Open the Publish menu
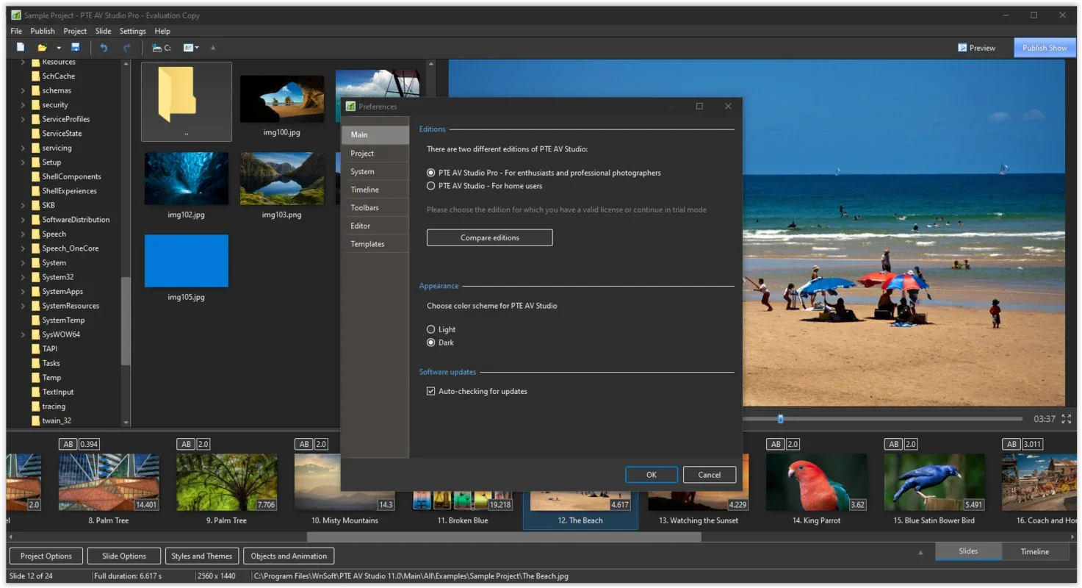Image resolution: width=1082 pixels, height=588 pixels. [x=43, y=31]
